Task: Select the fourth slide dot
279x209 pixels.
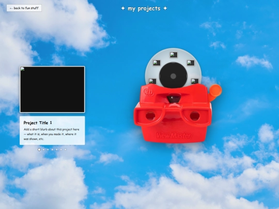Action: pos(52,150)
